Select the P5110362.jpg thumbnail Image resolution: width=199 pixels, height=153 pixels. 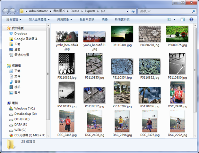pos(67,64)
